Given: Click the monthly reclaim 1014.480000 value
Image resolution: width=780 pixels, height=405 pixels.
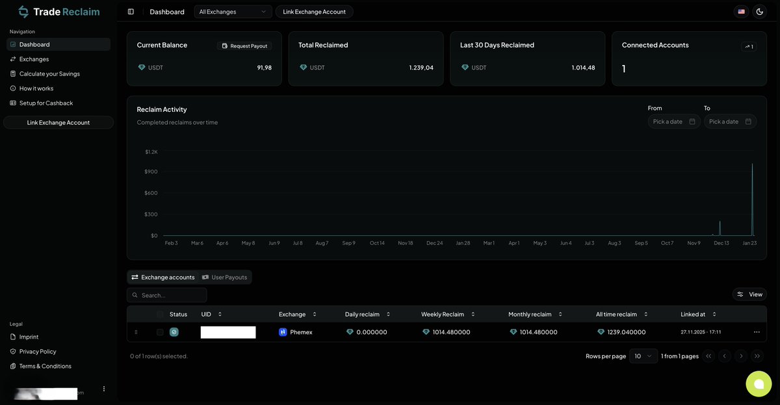Looking at the screenshot, I should [x=539, y=332].
